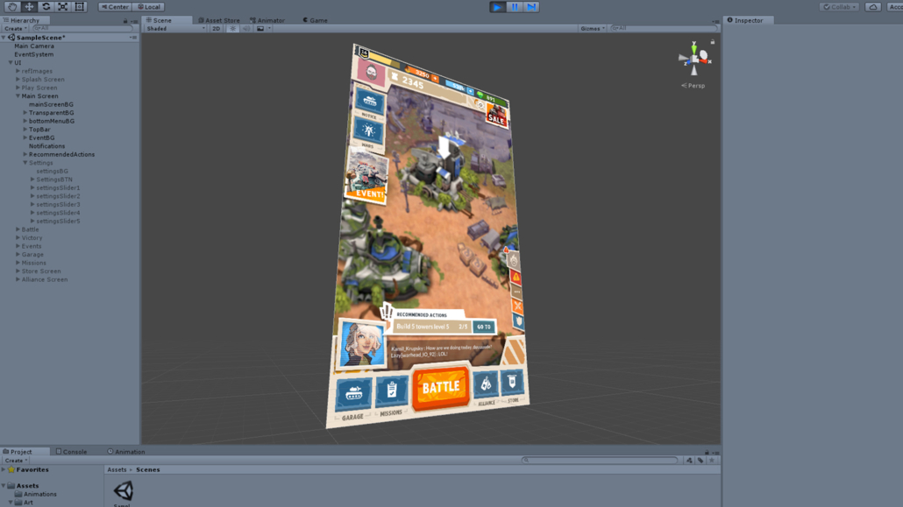Click the scene orientation gizmo cube

694,58
